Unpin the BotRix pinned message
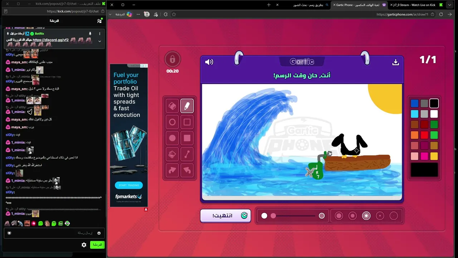The width and height of the screenshot is (458, 258). tap(90, 34)
